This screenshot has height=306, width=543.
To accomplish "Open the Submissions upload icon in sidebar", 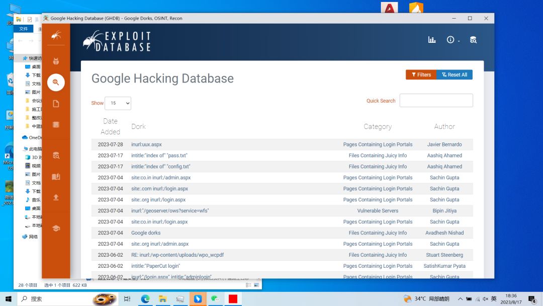I will coord(56,197).
